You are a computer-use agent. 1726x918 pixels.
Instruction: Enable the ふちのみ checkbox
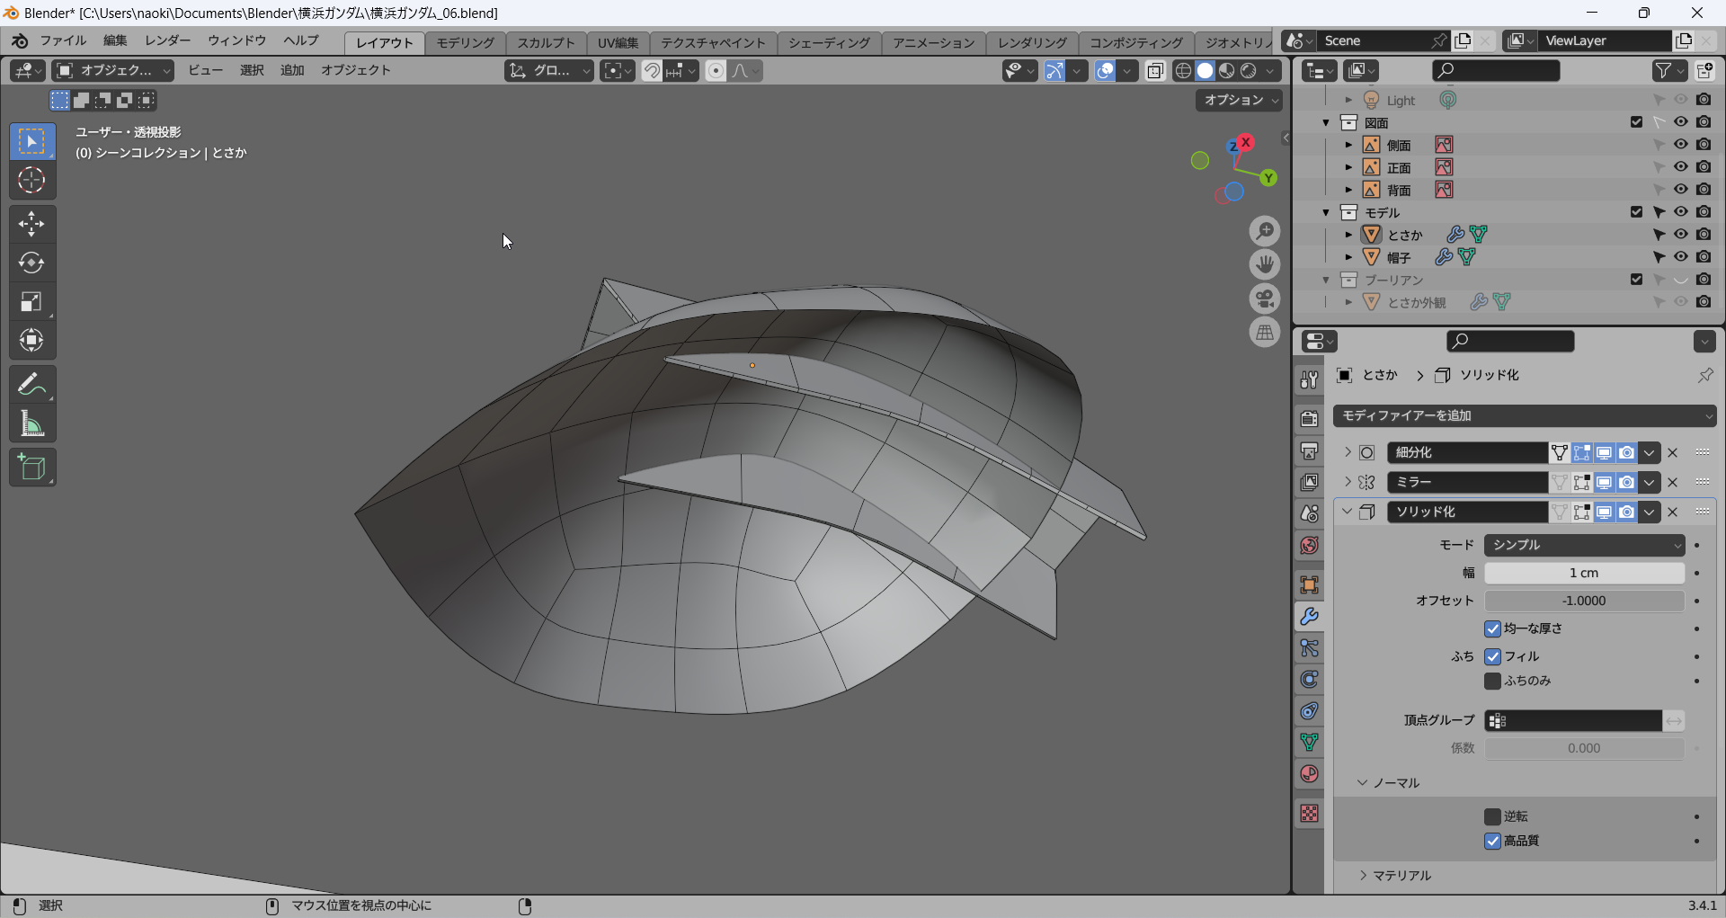click(x=1492, y=681)
